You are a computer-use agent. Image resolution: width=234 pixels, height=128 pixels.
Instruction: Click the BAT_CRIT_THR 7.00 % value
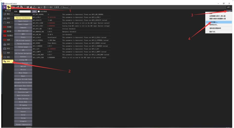[x=50, y=29]
